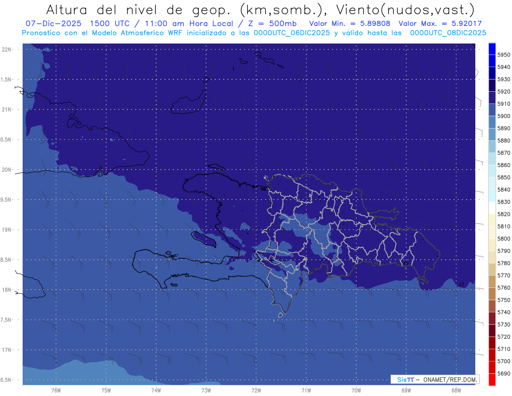Click the colorbar label 5740
512x396 pixels.
pyautogui.click(x=504, y=312)
